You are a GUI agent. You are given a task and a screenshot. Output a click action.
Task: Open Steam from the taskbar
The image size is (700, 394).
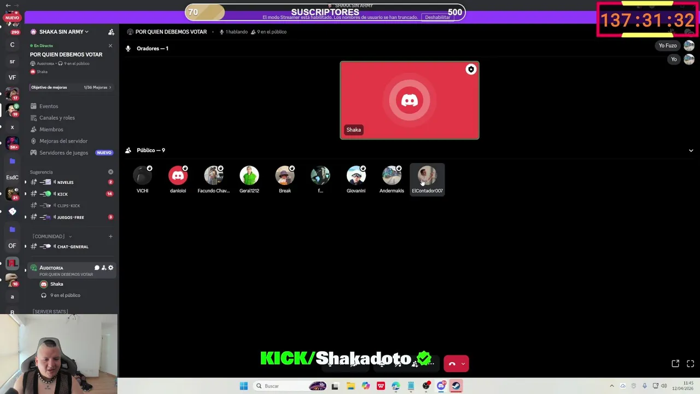[x=456, y=386]
